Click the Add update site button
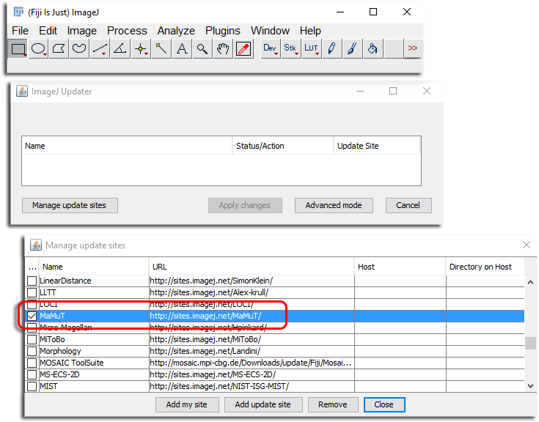This screenshot has height=422, width=539. point(263,404)
